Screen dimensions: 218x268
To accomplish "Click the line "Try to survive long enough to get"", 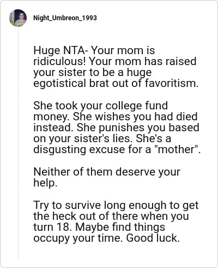I will point(116,205).
